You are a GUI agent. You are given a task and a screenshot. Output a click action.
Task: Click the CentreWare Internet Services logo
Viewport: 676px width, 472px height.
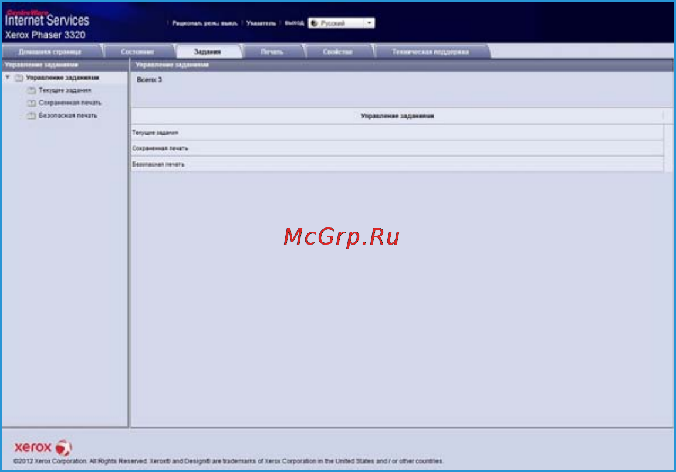pyautogui.click(x=47, y=18)
